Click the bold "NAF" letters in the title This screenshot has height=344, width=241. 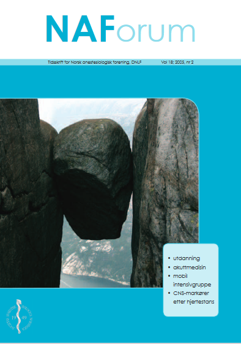pyautogui.click(x=80, y=29)
